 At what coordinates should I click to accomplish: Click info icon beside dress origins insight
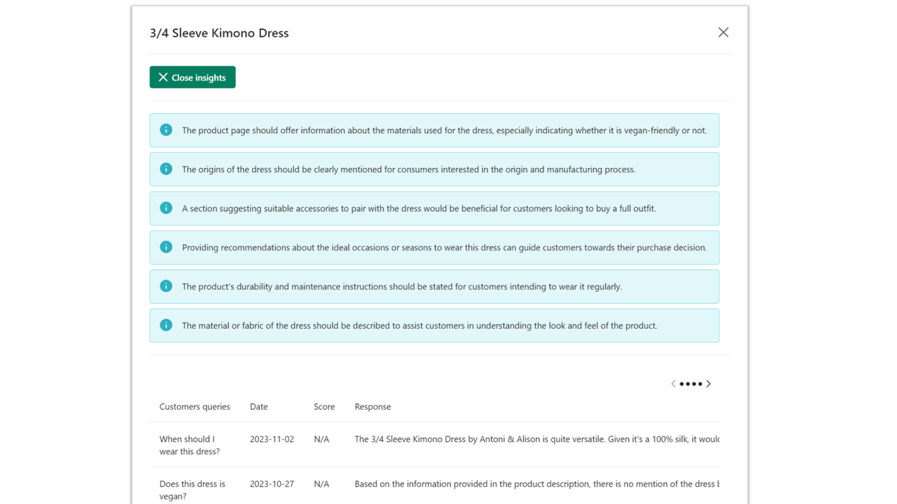pos(166,169)
